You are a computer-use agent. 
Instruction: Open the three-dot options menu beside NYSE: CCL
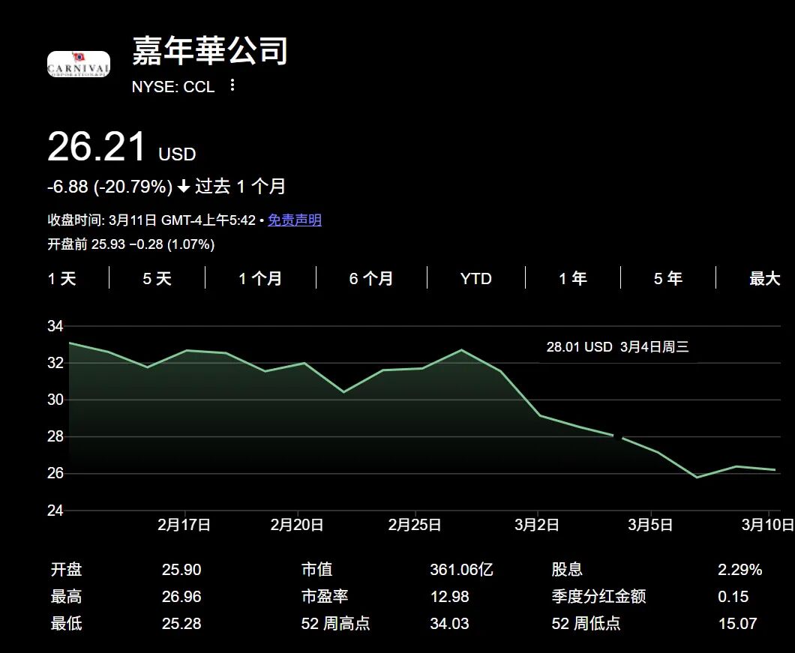[x=232, y=85]
